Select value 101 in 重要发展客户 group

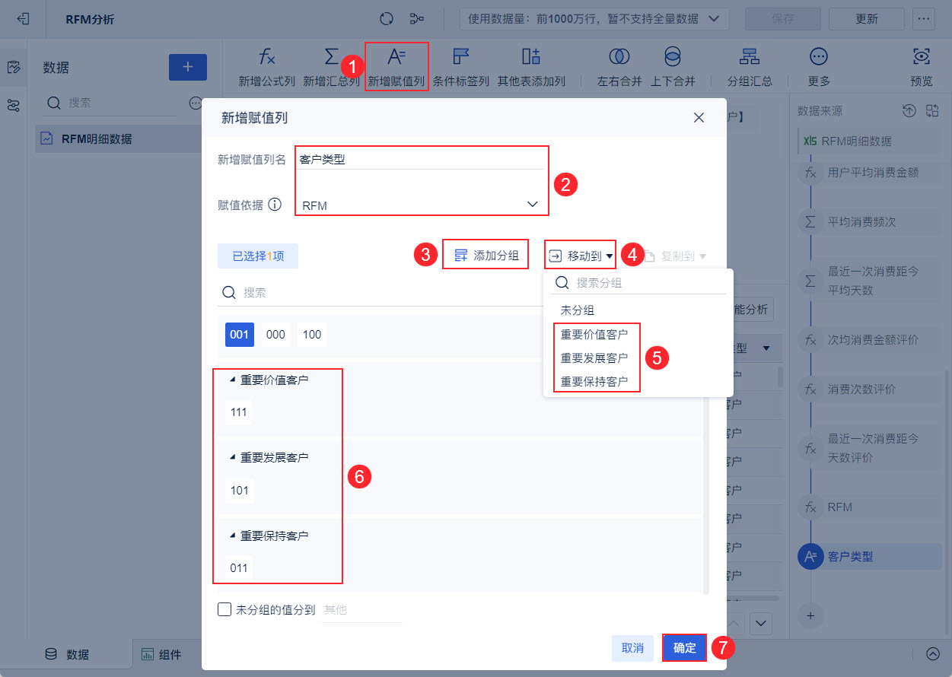(239, 491)
